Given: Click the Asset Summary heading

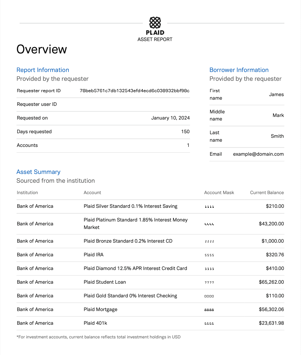Looking at the screenshot, I should coord(38,172).
